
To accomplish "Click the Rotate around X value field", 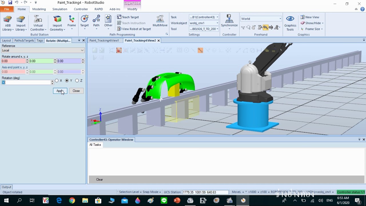I will [x=13, y=61].
